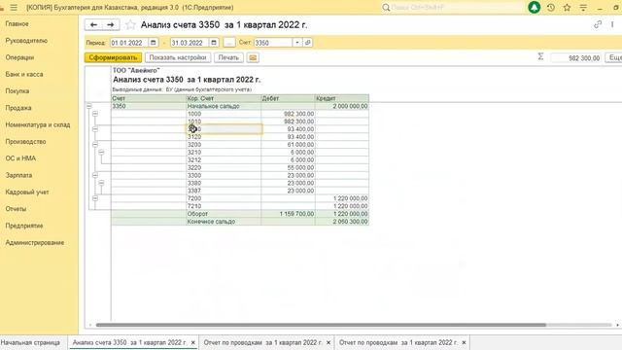Open Зарплата section
The height and width of the screenshot is (350, 622).
coord(18,175)
